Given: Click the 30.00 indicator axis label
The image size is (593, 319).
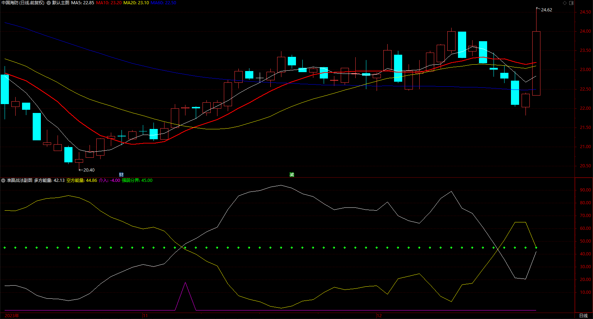Looking at the screenshot, I should [x=586, y=267].
